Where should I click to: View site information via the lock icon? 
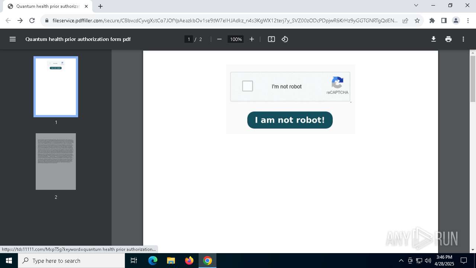click(46, 20)
